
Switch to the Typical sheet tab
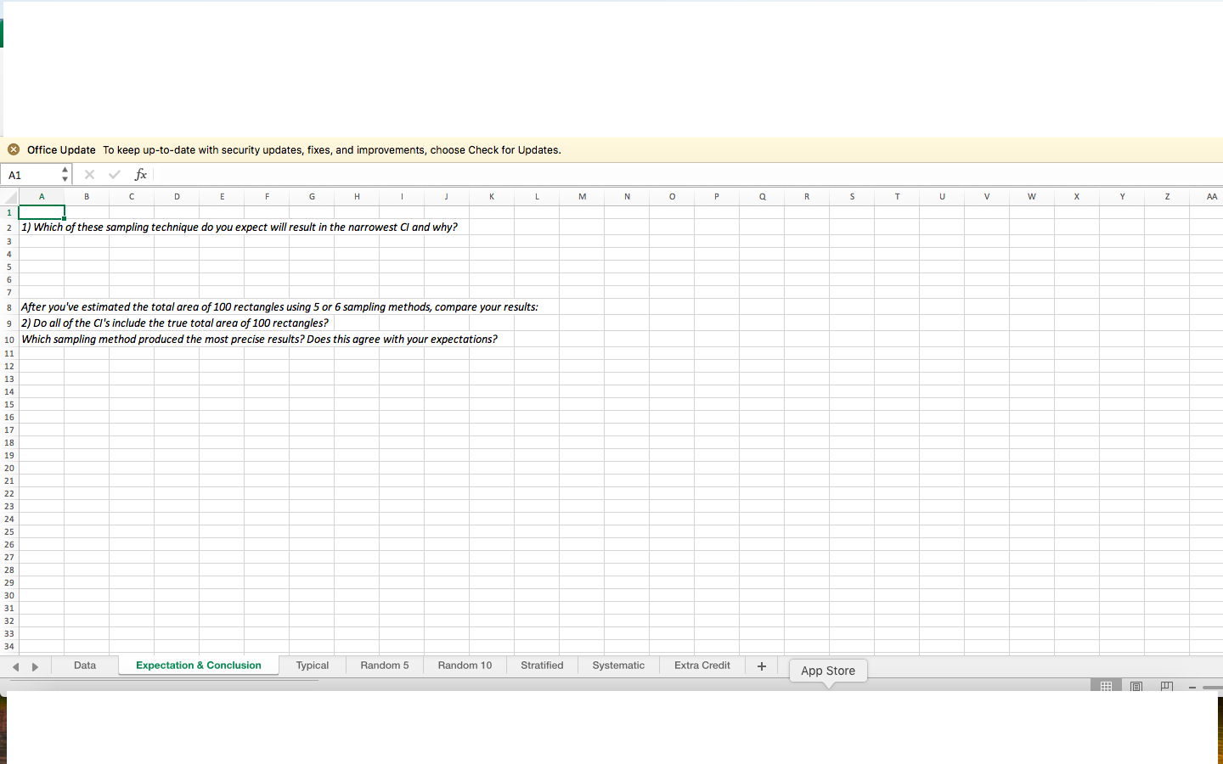[313, 666]
